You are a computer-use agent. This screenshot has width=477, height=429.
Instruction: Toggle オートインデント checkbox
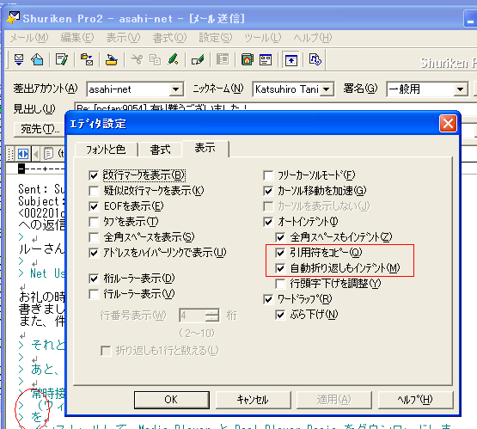(268, 222)
